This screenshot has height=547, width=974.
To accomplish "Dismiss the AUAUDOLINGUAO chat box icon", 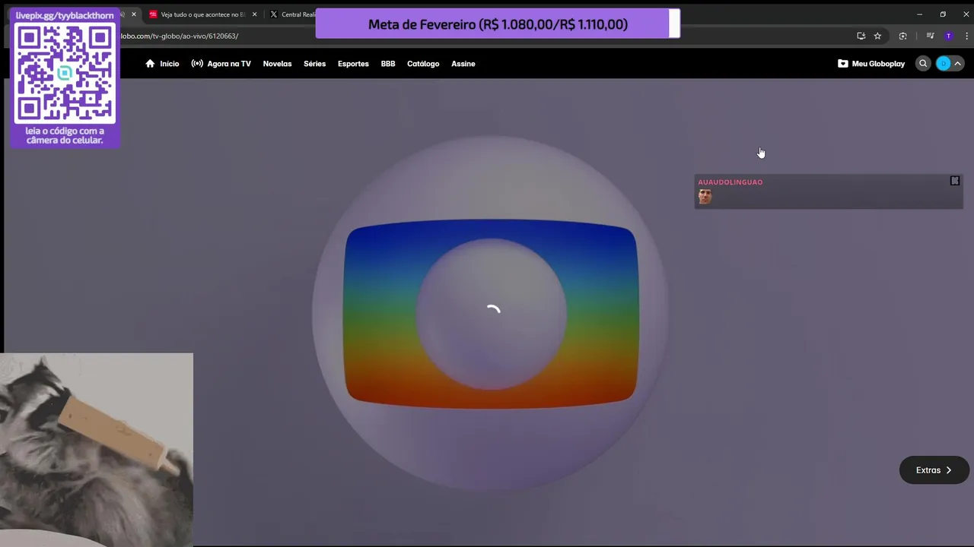I will (x=955, y=181).
